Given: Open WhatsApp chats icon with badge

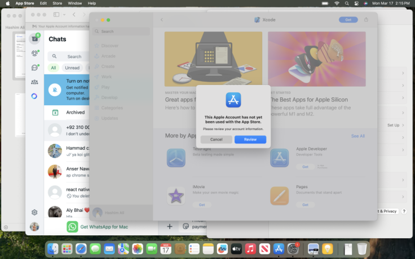Looking at the screenshot, I should [34, 39].
